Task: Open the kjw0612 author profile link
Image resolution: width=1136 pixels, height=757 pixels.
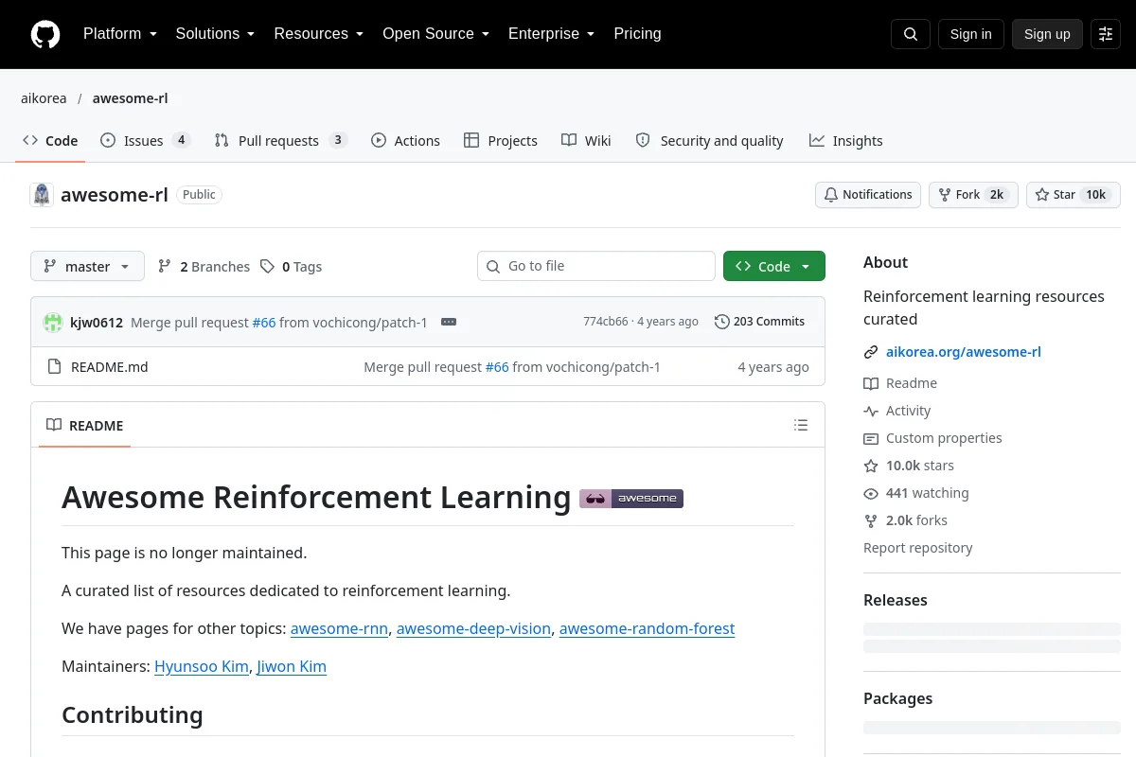Action: pos(97,322)
